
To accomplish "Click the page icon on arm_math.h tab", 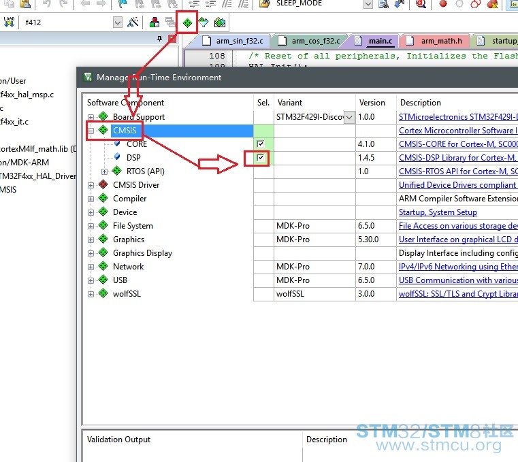I will [410, 41].
